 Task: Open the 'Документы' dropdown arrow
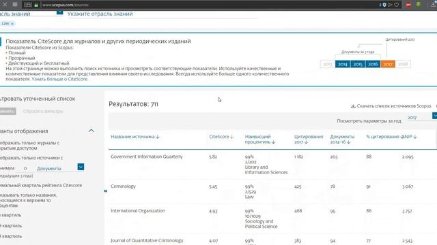coord(81,167)
